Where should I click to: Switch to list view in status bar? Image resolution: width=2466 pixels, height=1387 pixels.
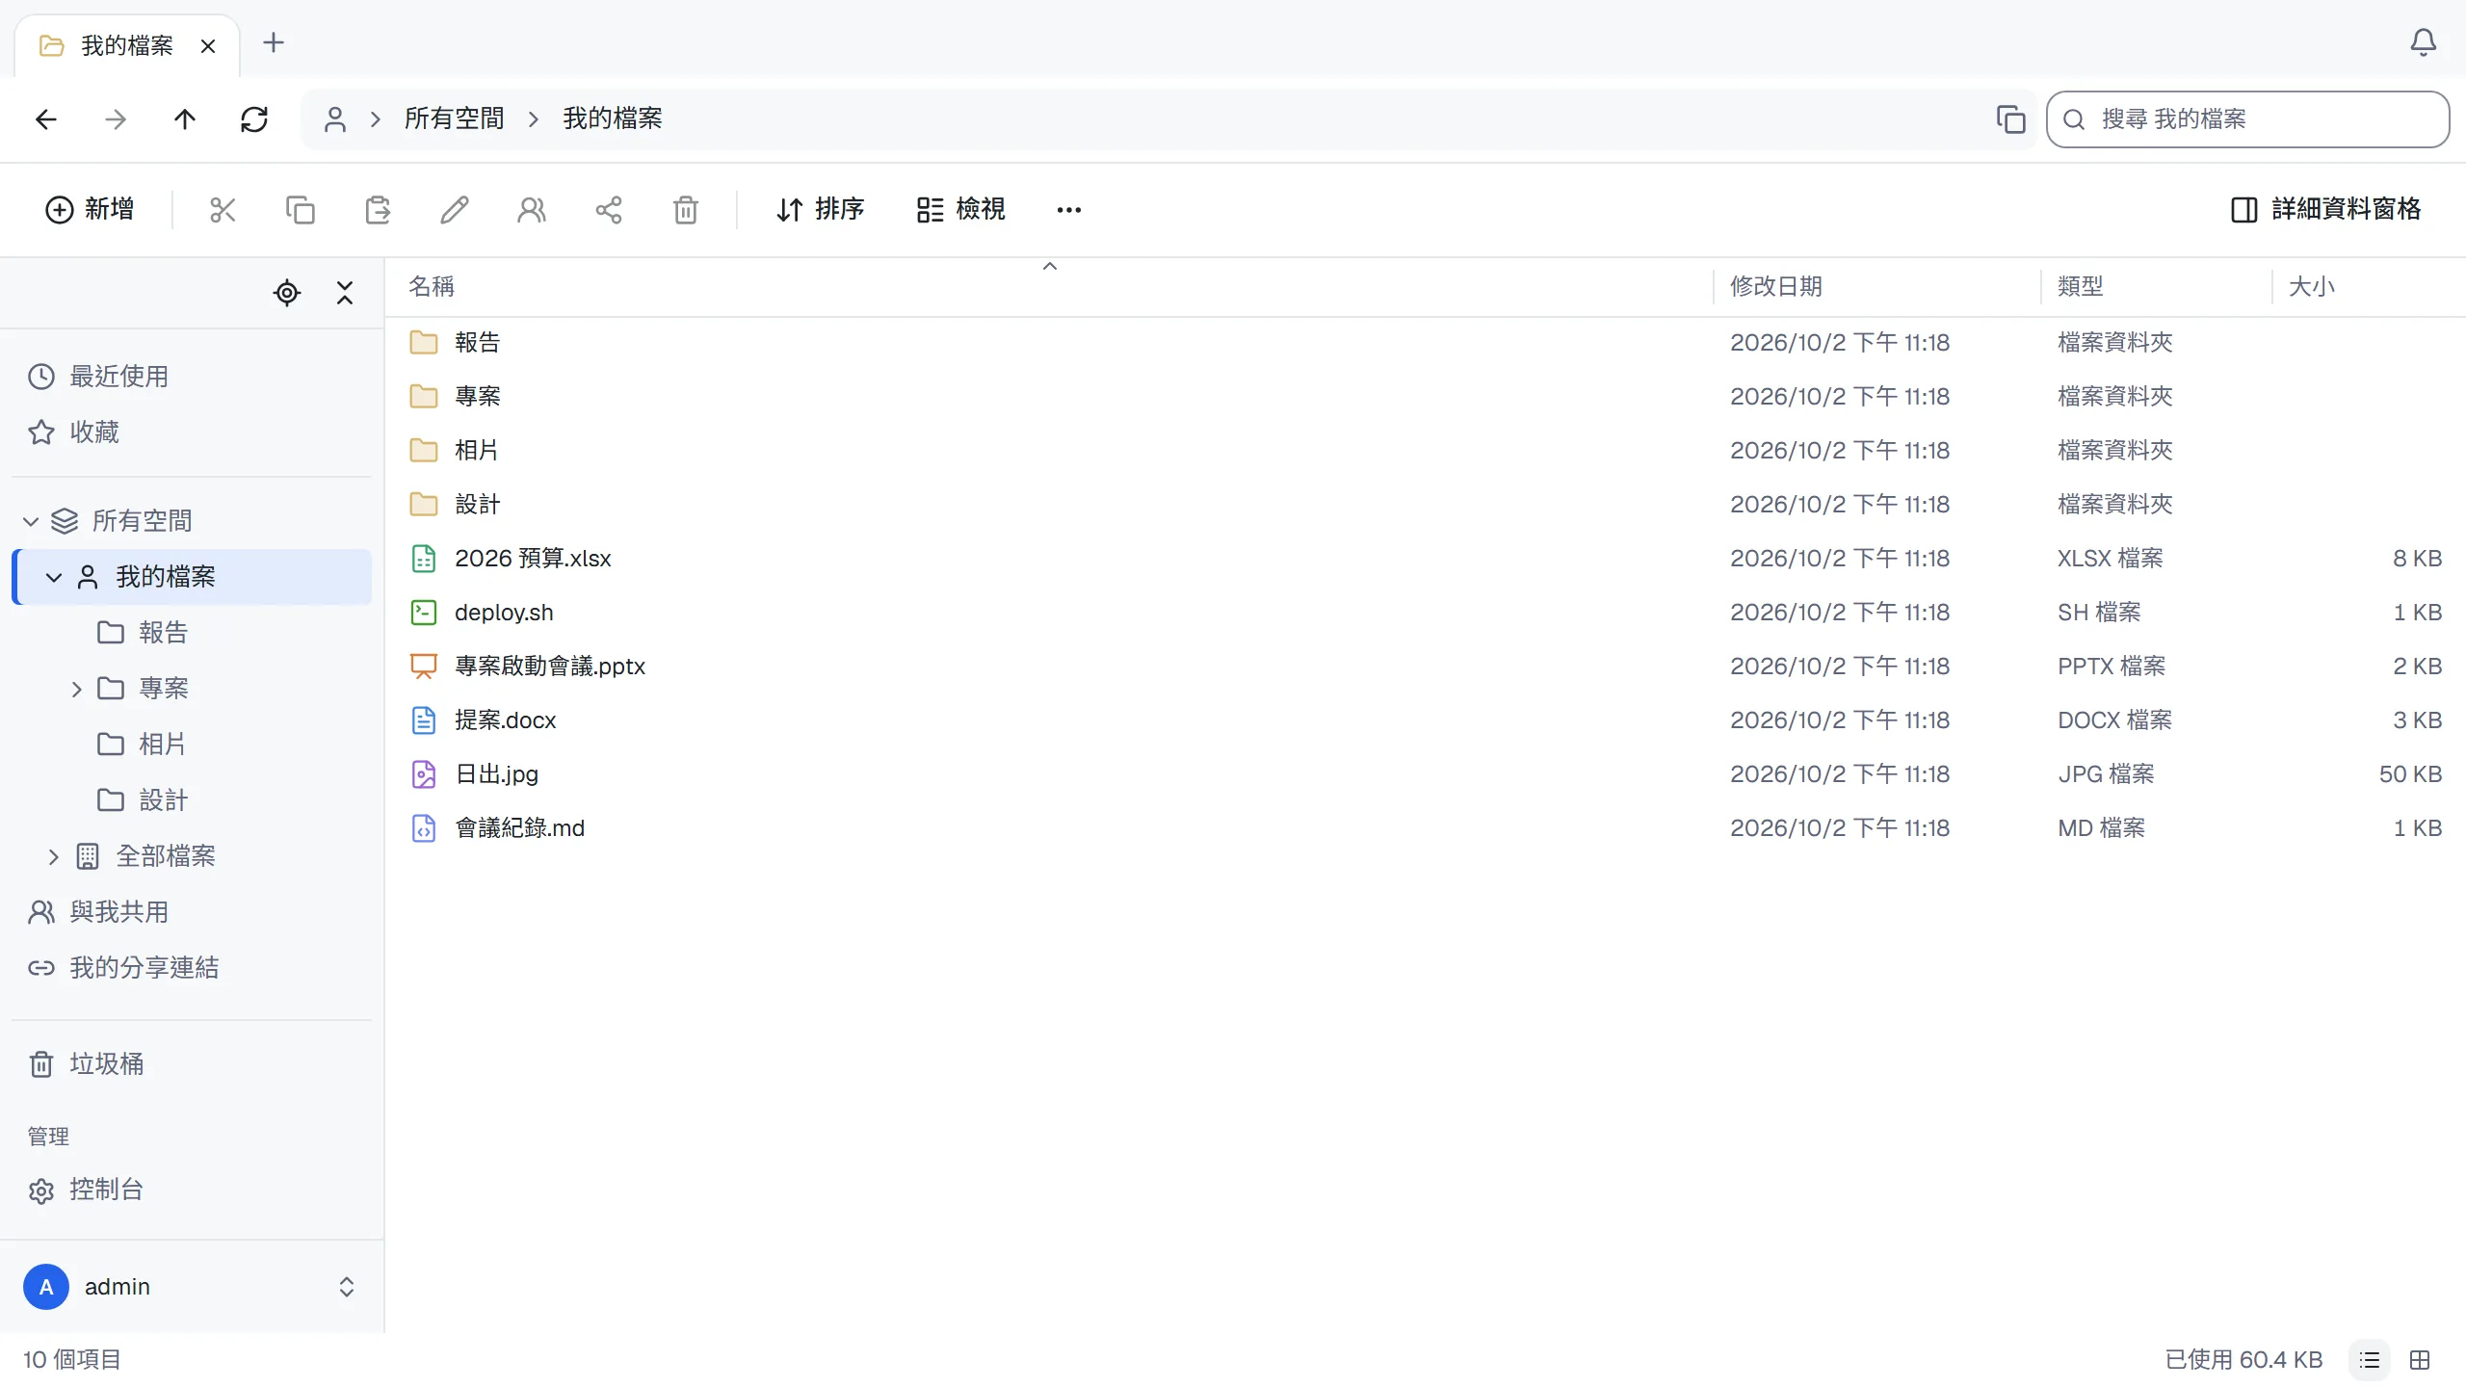pos(2370,1360)
